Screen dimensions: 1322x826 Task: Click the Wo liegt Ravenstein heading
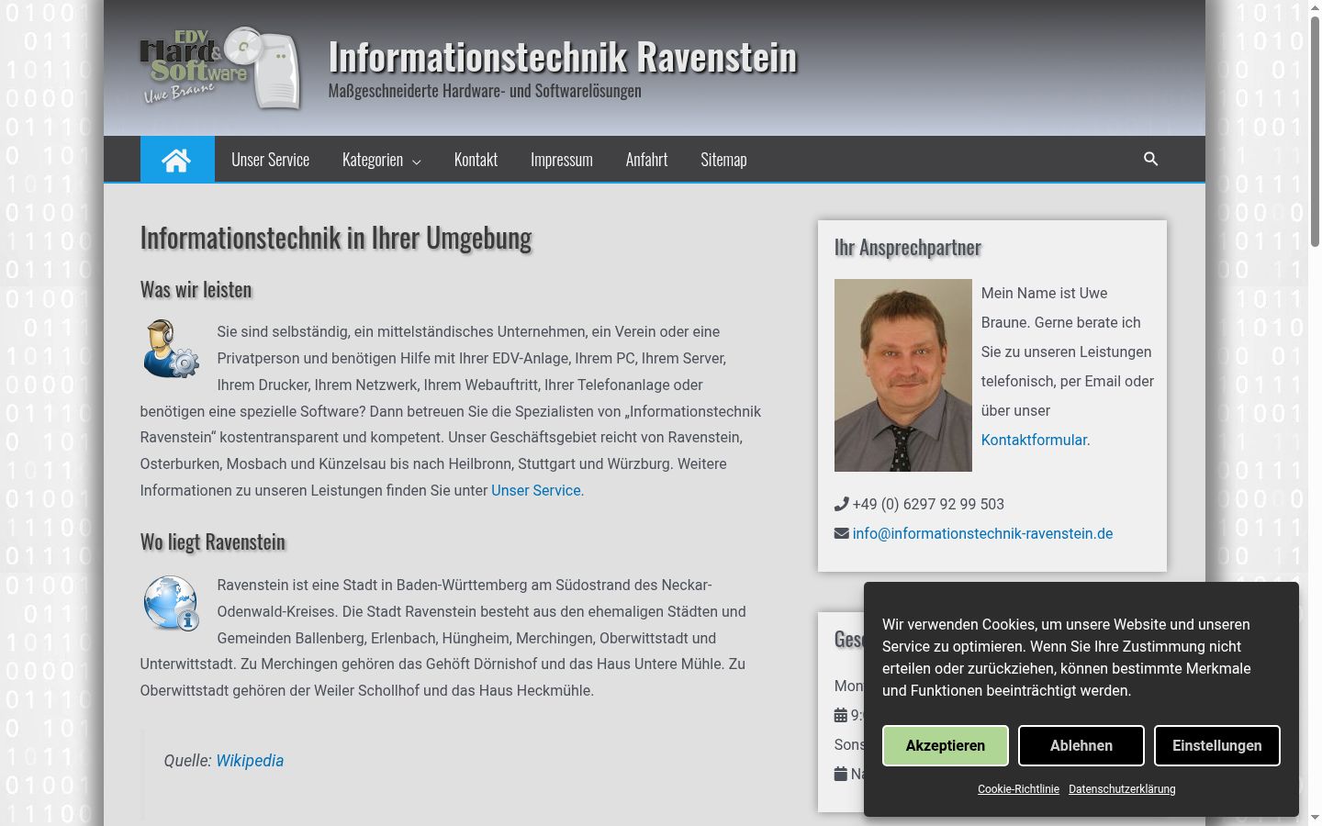pyautogui.click(x=213, y=542)
